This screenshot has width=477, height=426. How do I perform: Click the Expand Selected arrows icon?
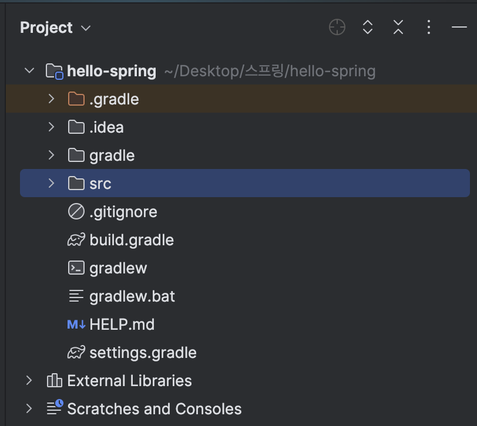click(x=368, y=27)
